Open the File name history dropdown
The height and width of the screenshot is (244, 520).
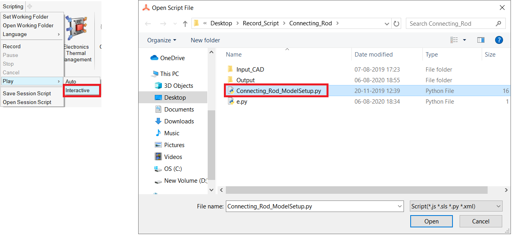point(399,206)
